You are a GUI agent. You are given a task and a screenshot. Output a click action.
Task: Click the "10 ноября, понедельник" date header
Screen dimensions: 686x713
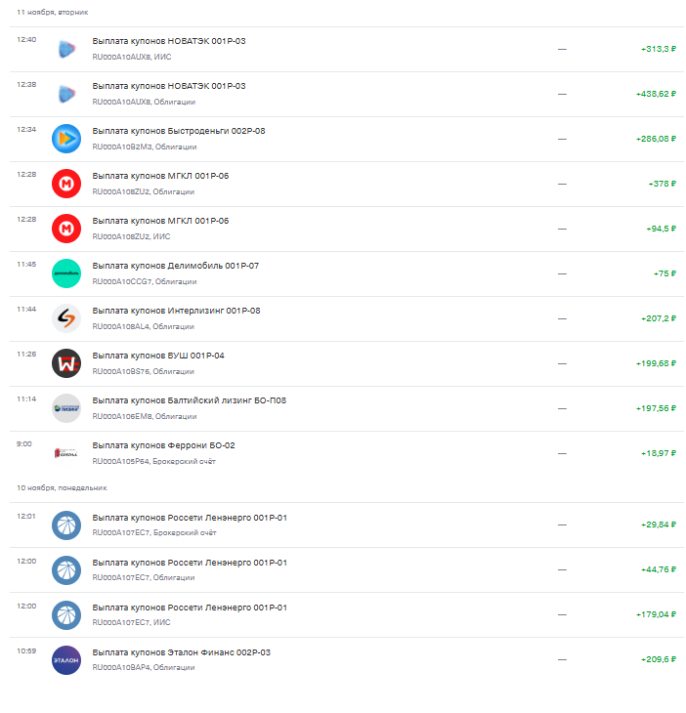62,488
